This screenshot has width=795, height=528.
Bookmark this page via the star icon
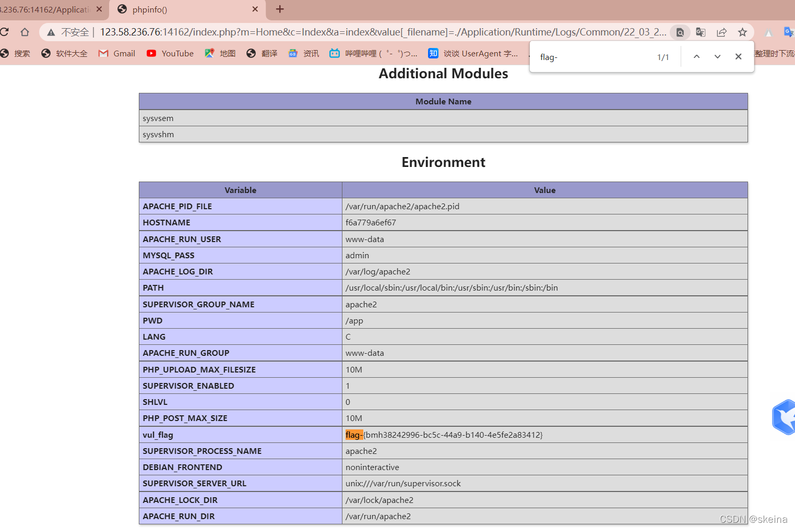pyautogui.click(x=742, y=32)
